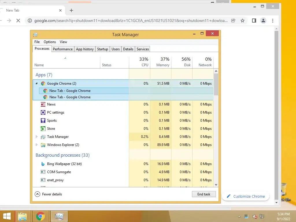Screen dimensions: 296x222
Task: Click Customize Chrome button
Action: pos(246,196)
